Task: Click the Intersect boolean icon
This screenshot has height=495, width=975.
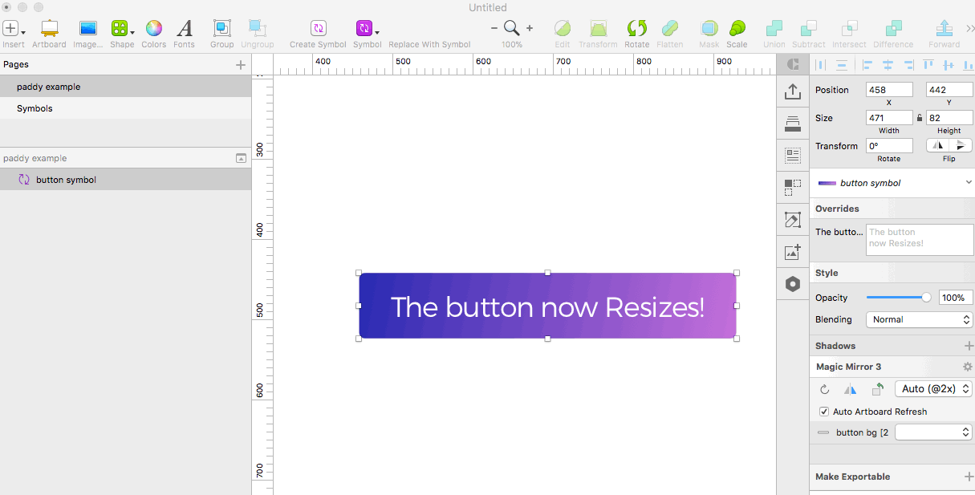Action: tap(849, 29)
